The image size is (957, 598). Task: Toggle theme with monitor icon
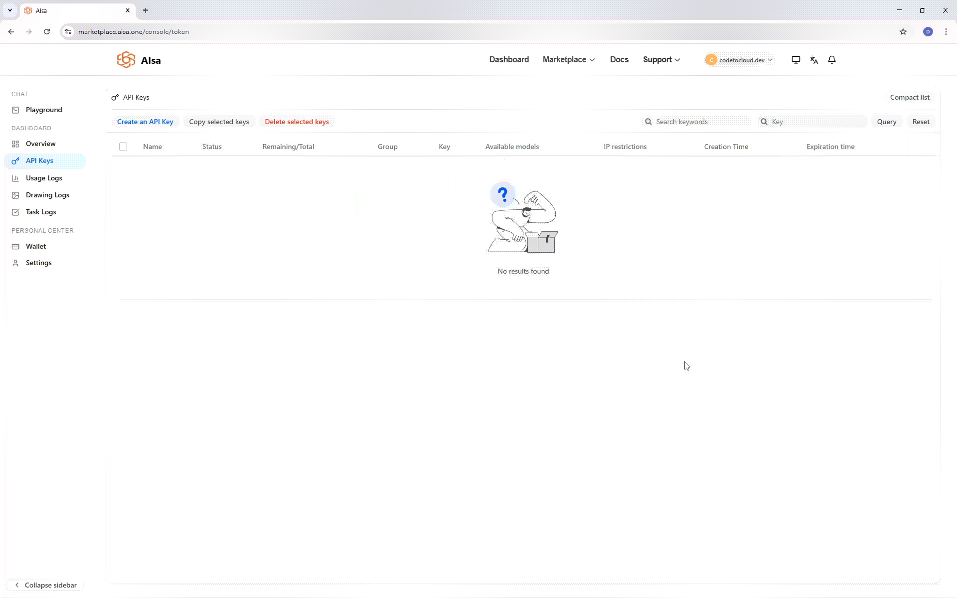point(796,60)
